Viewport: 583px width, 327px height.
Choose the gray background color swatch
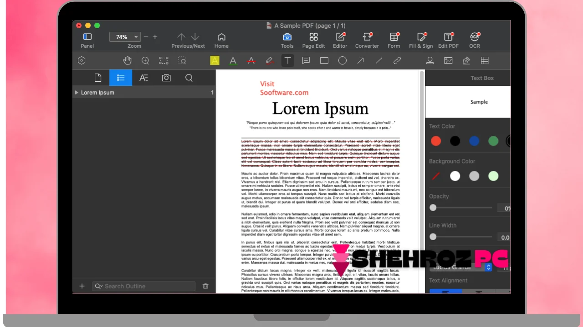474,176
